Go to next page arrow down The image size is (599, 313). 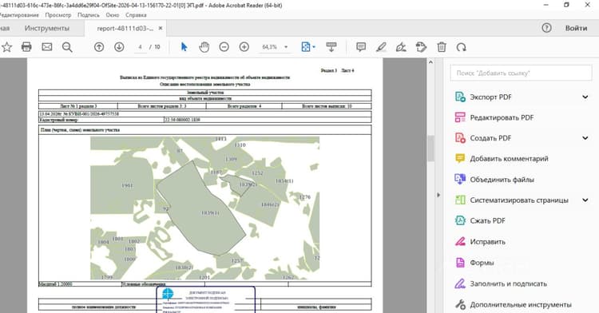(119, 47)
